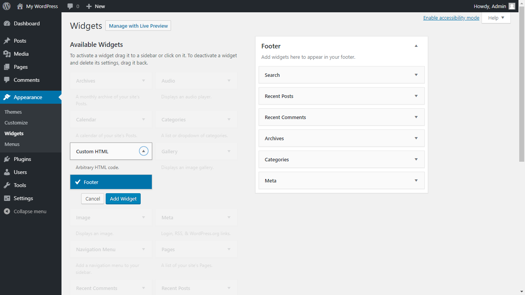The width and height of the screenshot is (525, 295).
Task: Open the Customize submenu item
Action: coord(16,123)
